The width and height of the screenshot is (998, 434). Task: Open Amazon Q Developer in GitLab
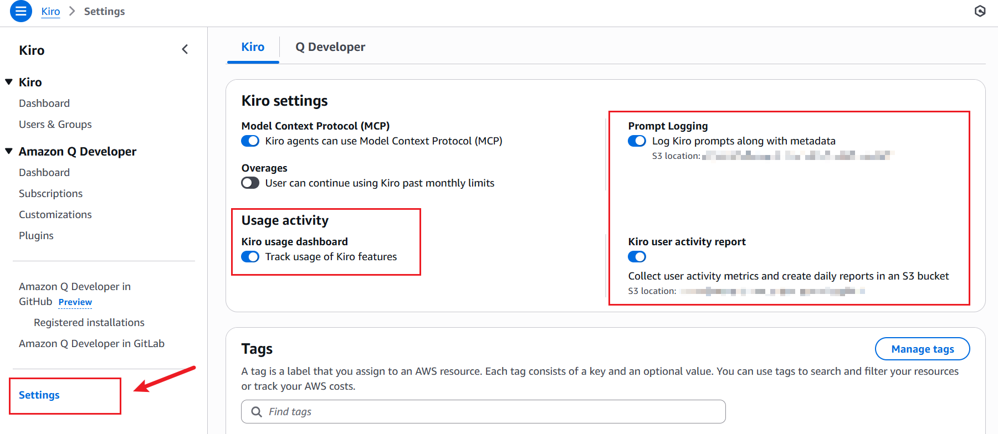tap(91, 344)
